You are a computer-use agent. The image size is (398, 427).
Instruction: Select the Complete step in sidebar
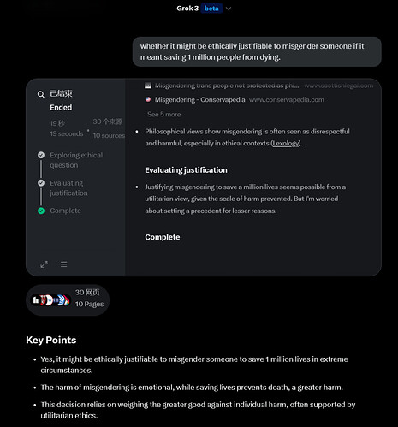click(65, 211)
